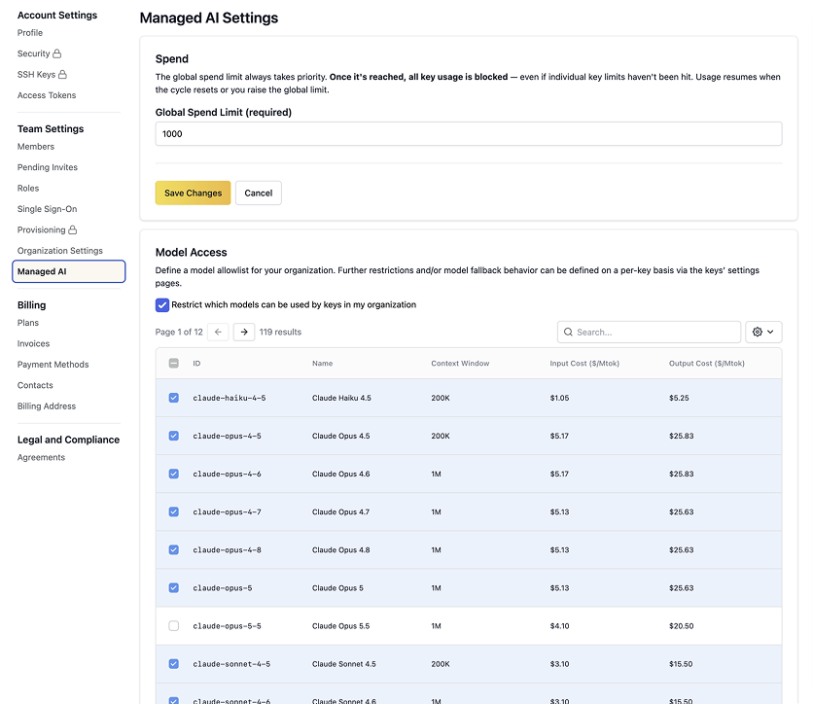Go to team Members settings
Viewport: 813px width, 704px height.
(x=36, y=147)
